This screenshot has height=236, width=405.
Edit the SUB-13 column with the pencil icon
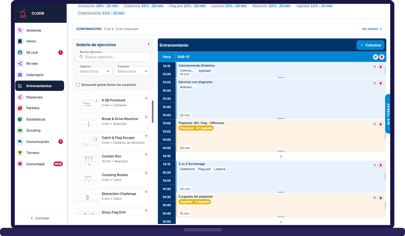[375, 57]
